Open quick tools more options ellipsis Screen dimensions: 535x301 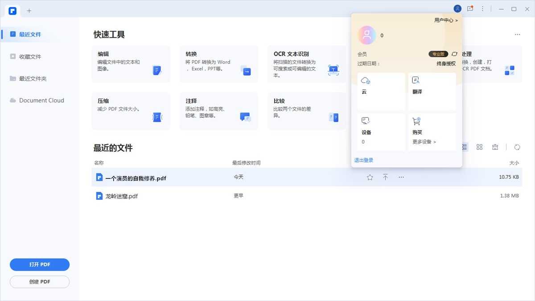pyautogui.click(x=517, y=34)
